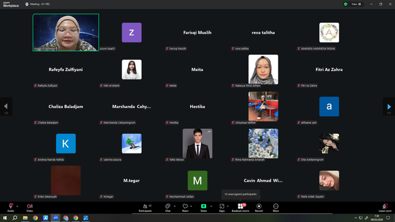Expand Apps options arrow
Image resolution: width=395 pixels, height=222 pixels.
click(x=228, y=206)
